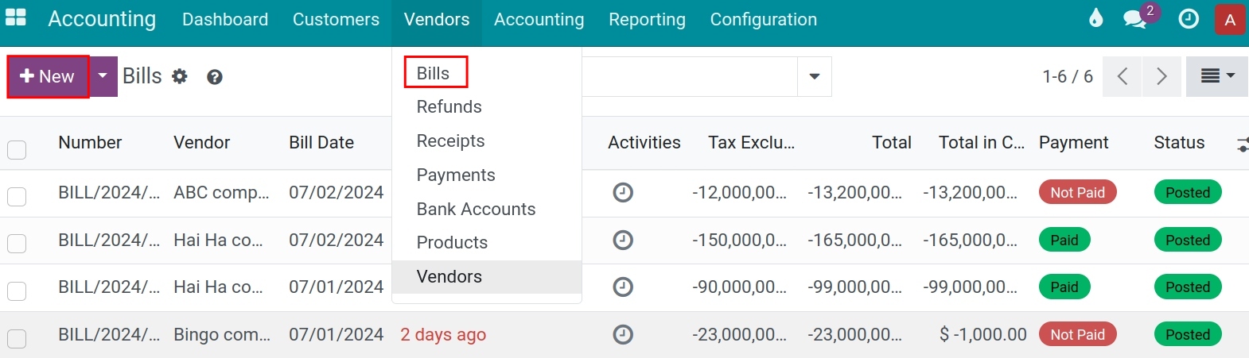Image resolution: width=1249 pixels, height=358 pixels.
Task: Go to next page arrow
Action: 1161,76
